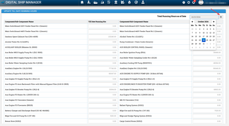
Task: Click hours field for Bosun Store
Action: (x=103, y=121)
